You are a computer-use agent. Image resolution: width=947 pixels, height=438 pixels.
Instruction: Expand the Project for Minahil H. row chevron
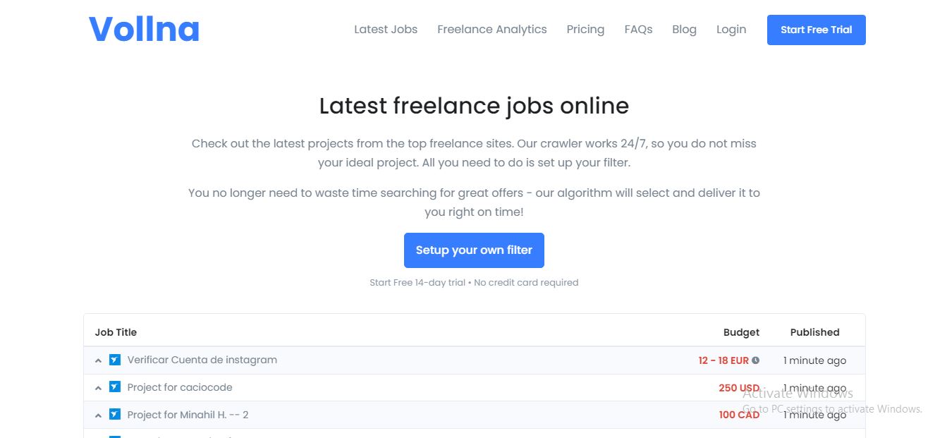click(x=99, y=415)
